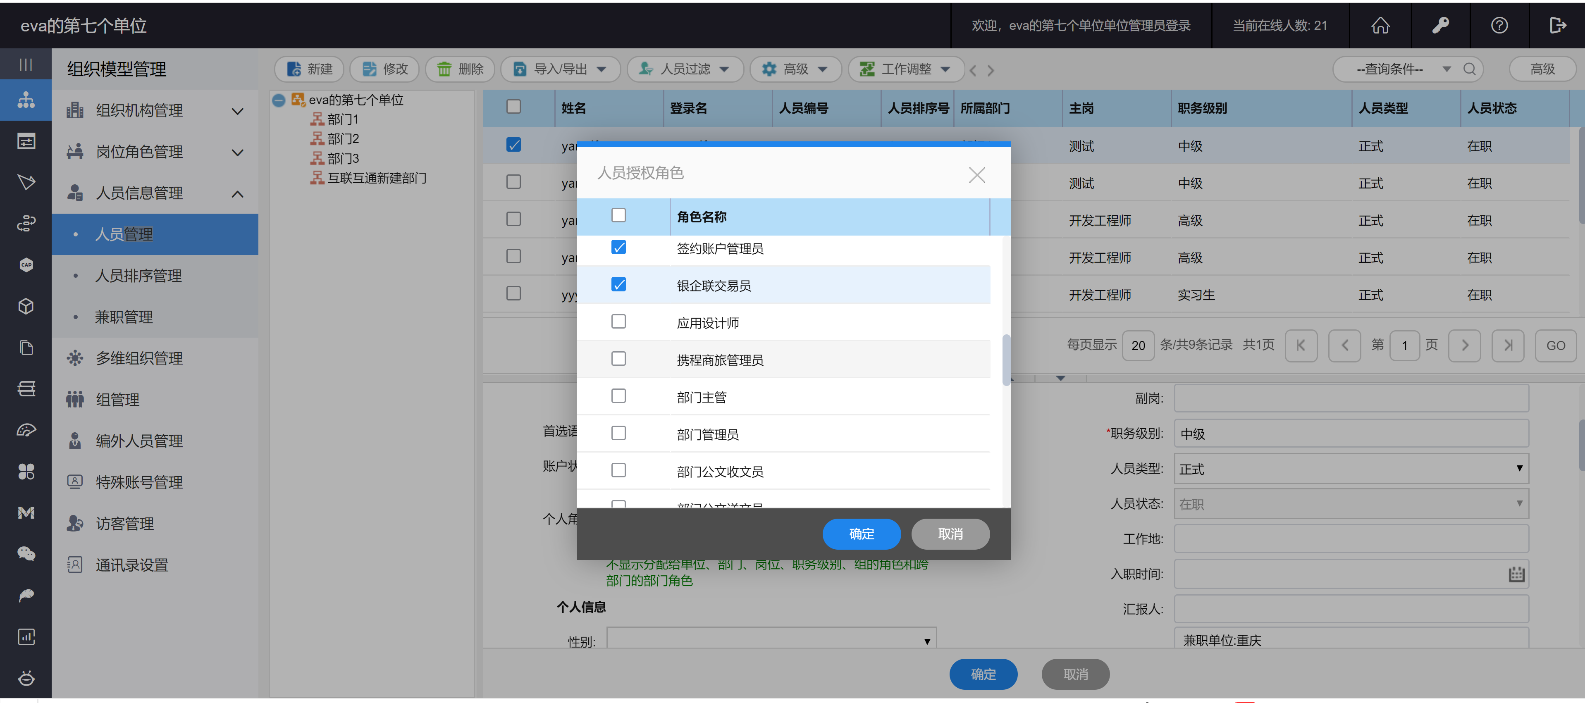Open the calendar icon for 入职时间
The width and height of the screenshot is (1585, 703).
(x=1516, y=574)
